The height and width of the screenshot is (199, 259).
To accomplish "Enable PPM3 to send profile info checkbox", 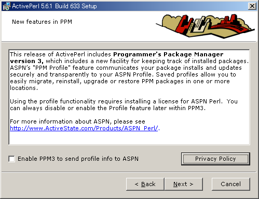I will 12,159.
